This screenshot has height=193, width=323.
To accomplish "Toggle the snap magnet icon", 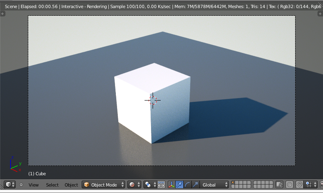I will pos(299,185).
